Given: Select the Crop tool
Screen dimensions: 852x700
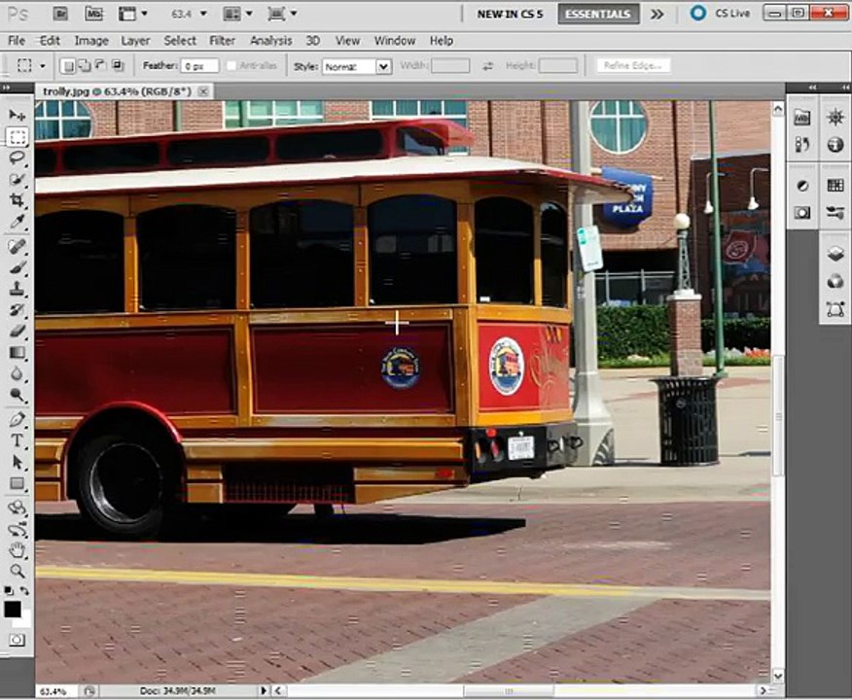Looking at the screenshot, I should 17,200.
